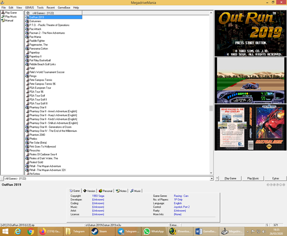Click the Extras button below the box art
The image size is (287, 236).
(275, 178)
